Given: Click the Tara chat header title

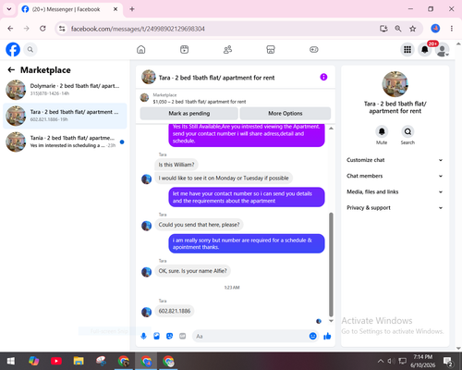Looking at the screenshot, I should coord(216,78).
